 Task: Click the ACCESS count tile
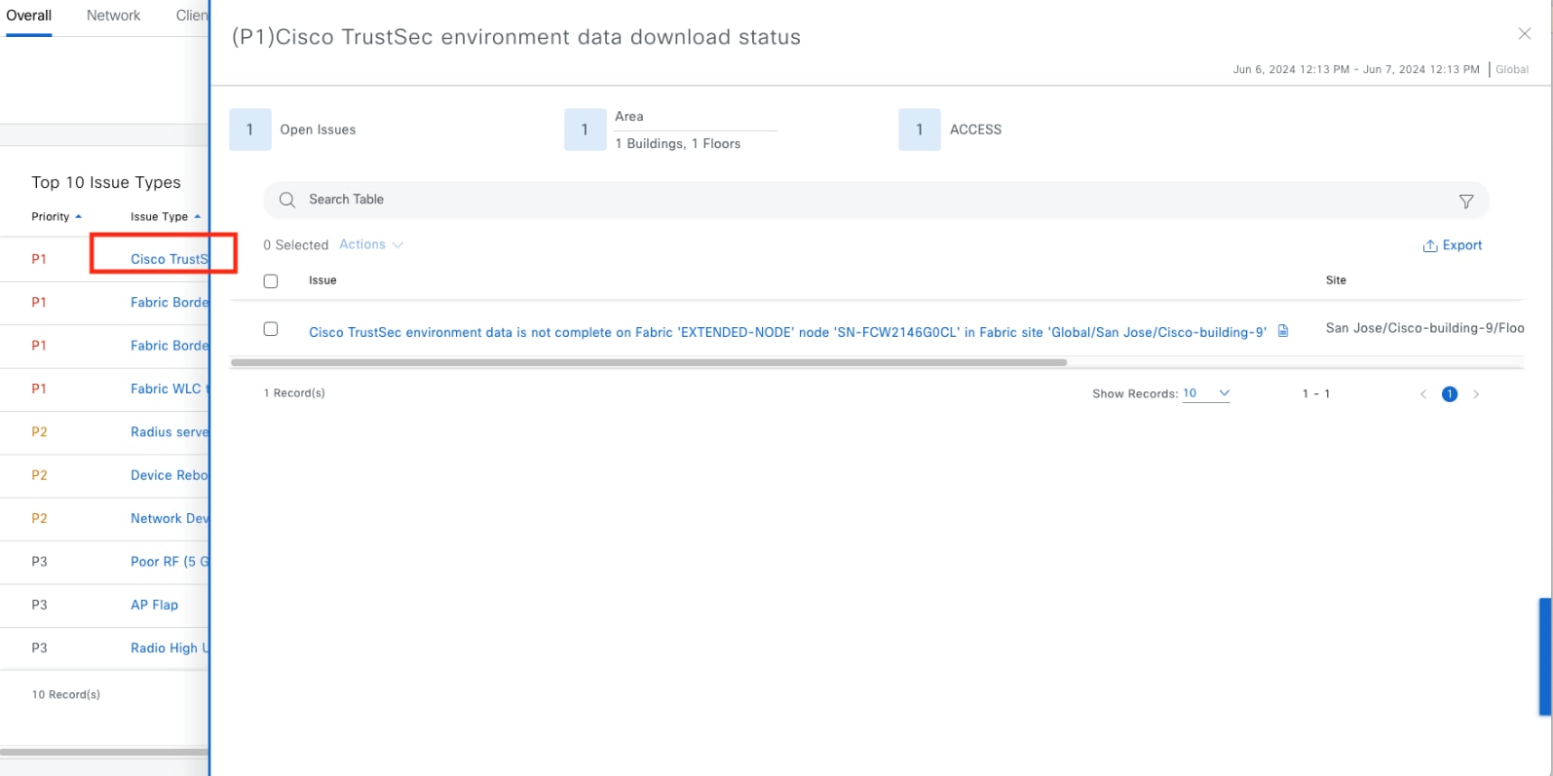coord(919,129)
